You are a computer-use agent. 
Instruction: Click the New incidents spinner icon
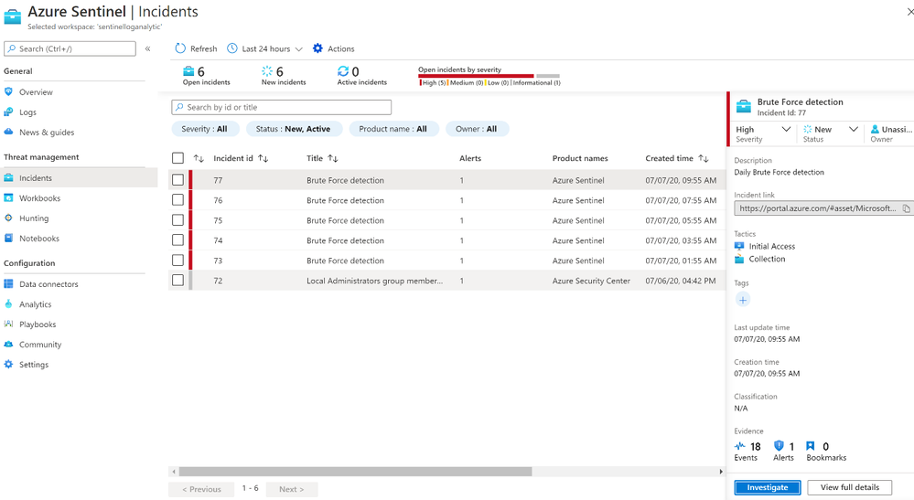(x=267, y=71)
